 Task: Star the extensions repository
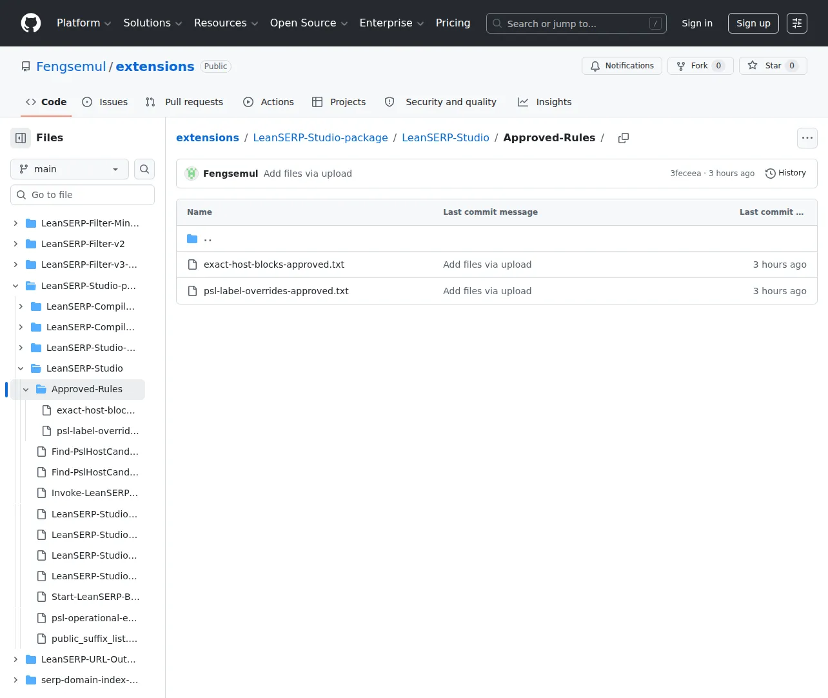coord(773,66)
